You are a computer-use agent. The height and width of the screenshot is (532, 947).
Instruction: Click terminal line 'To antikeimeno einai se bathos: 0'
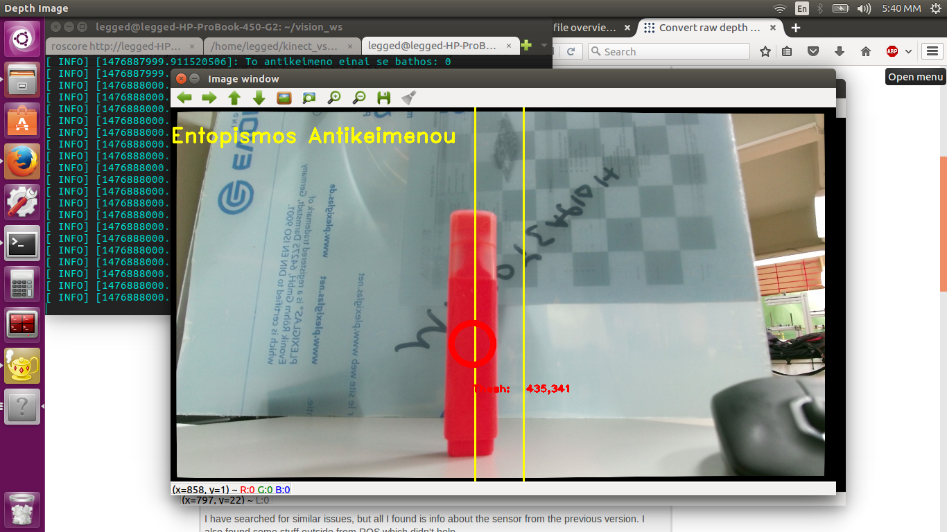click(x=349, y=62)
